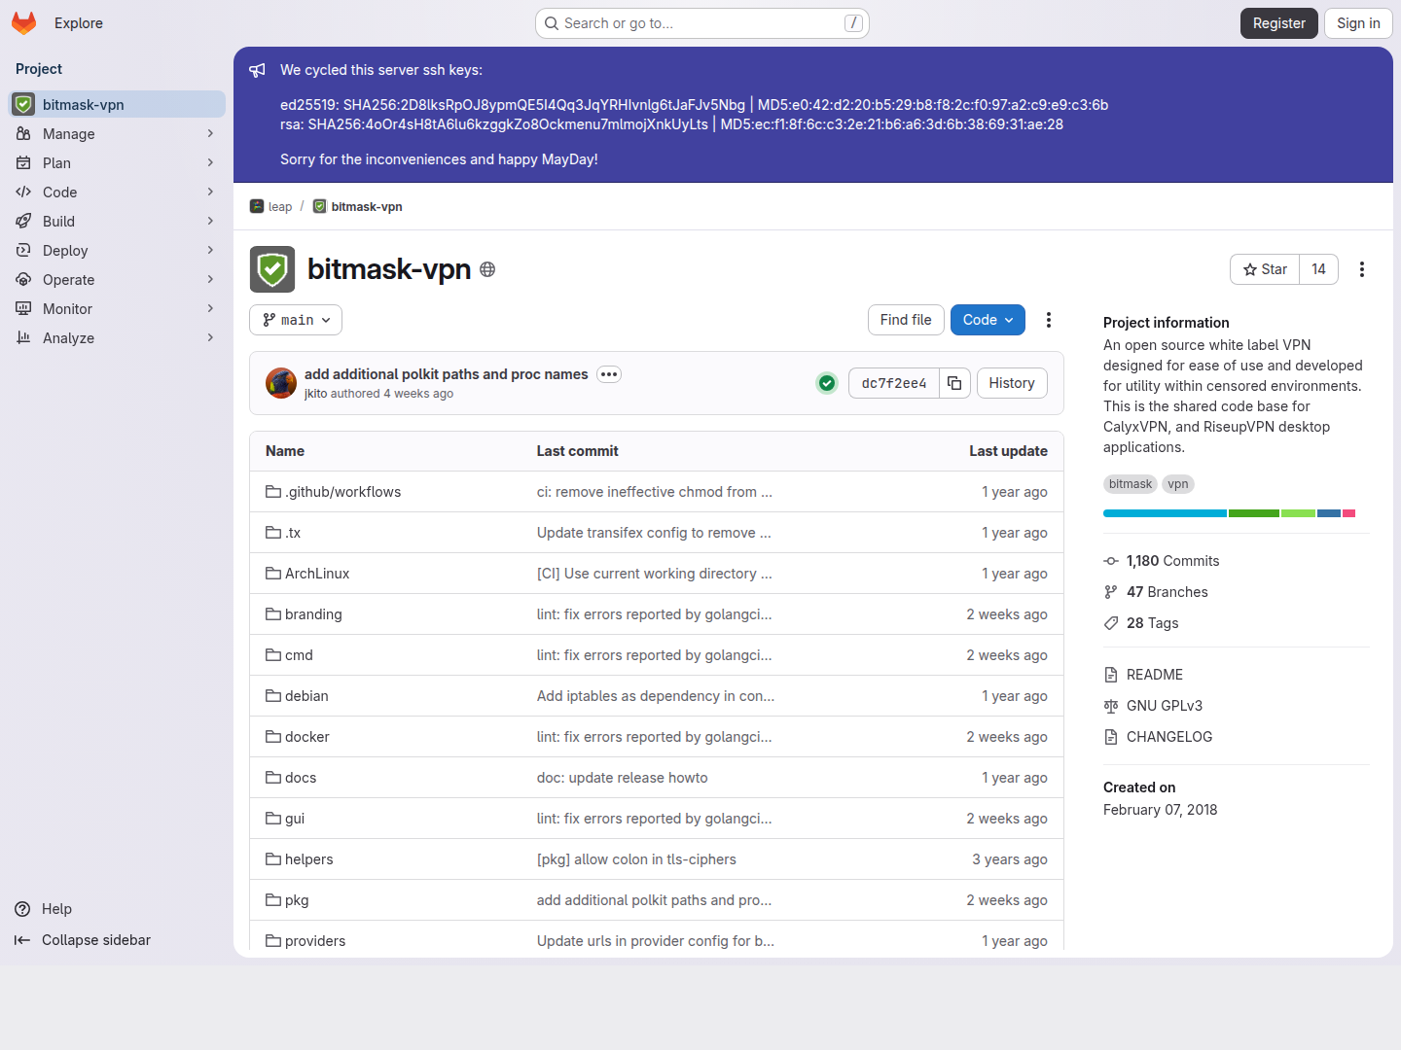
Task: Copy commit SHA dc7f2ee4 to clipboard
Action: click(x=954, y=383)
